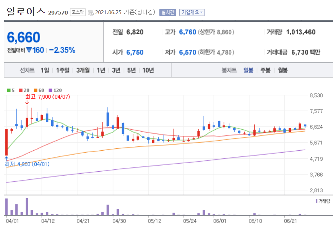Image resolution: width=333 pixels, height=226 pixels.
Task: Select the 10년 line chart tab
Action: (148, 70)
